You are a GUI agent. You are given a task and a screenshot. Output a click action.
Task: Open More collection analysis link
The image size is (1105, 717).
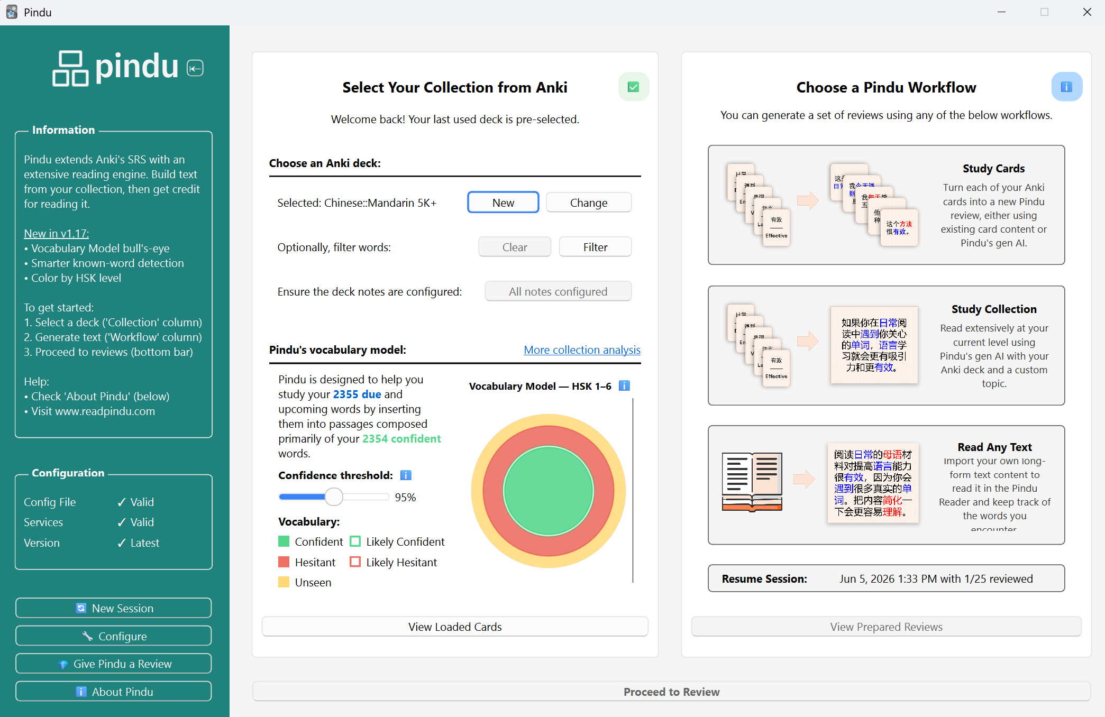[x=582, y=350]
